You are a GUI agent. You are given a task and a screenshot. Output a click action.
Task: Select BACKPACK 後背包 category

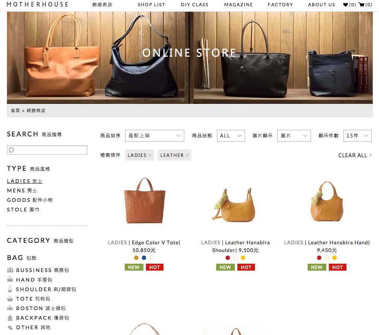[42, 317]
